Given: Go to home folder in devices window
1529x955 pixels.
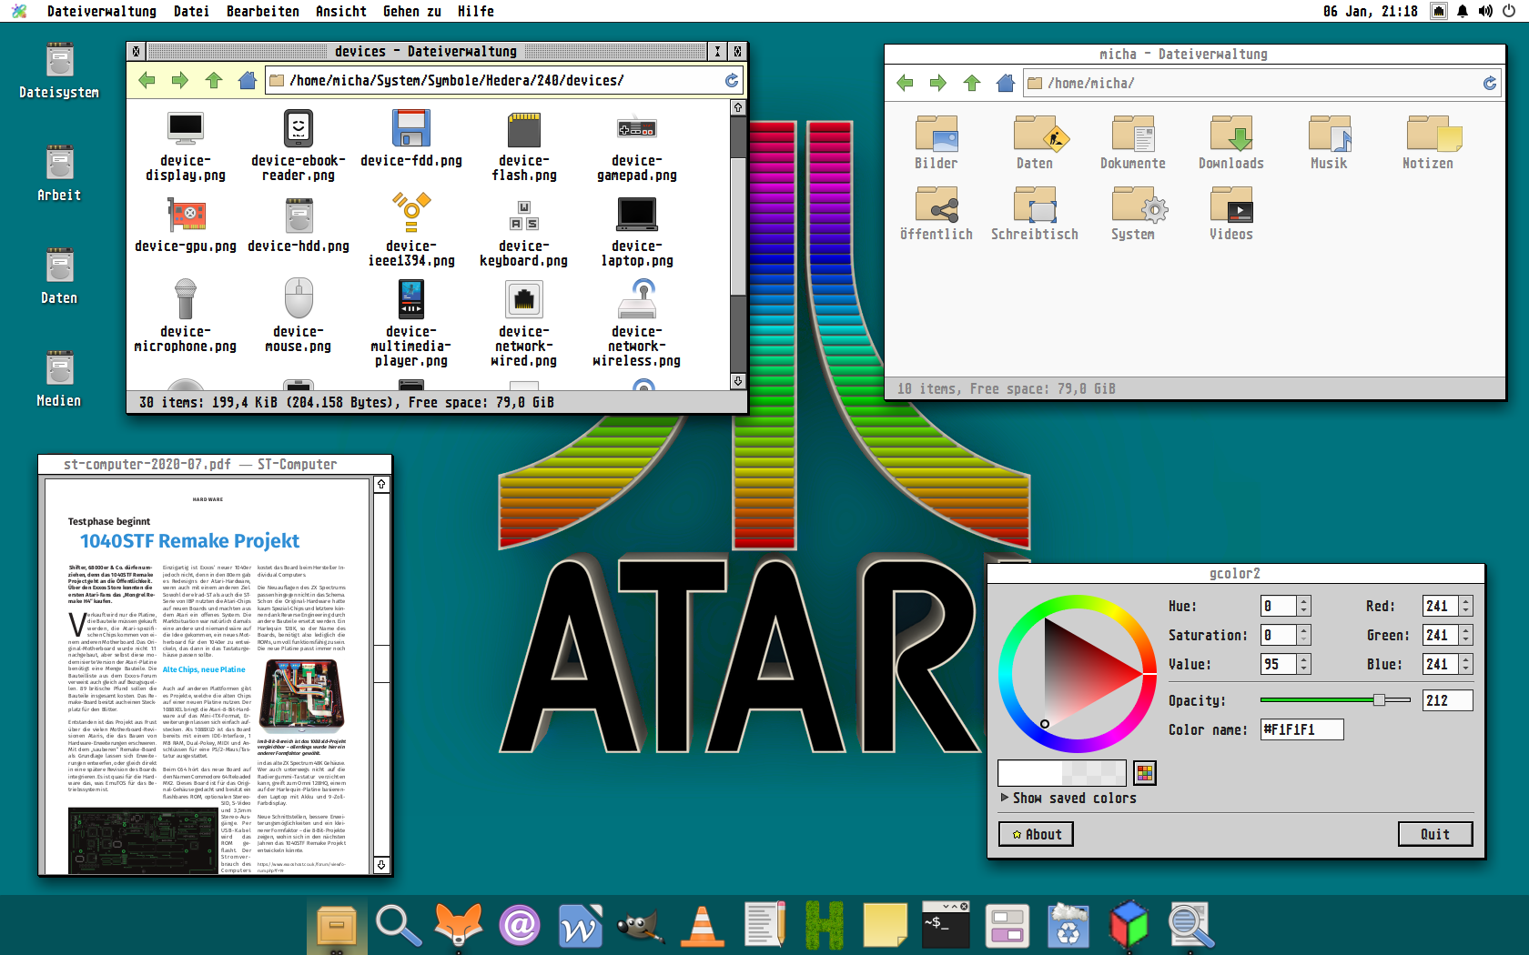Looking at the screenshot, I should [x=248, y=81].
